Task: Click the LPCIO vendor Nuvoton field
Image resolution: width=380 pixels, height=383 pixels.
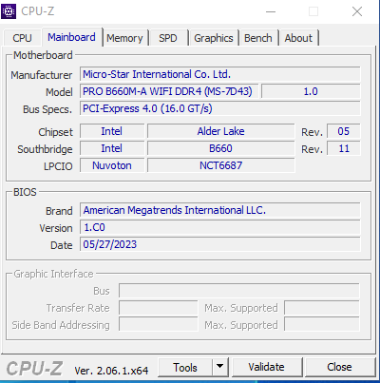Action: coord(112,165)
